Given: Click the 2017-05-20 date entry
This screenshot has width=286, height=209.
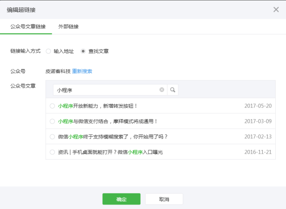Looking at the screenshot, I should [258, 106].
